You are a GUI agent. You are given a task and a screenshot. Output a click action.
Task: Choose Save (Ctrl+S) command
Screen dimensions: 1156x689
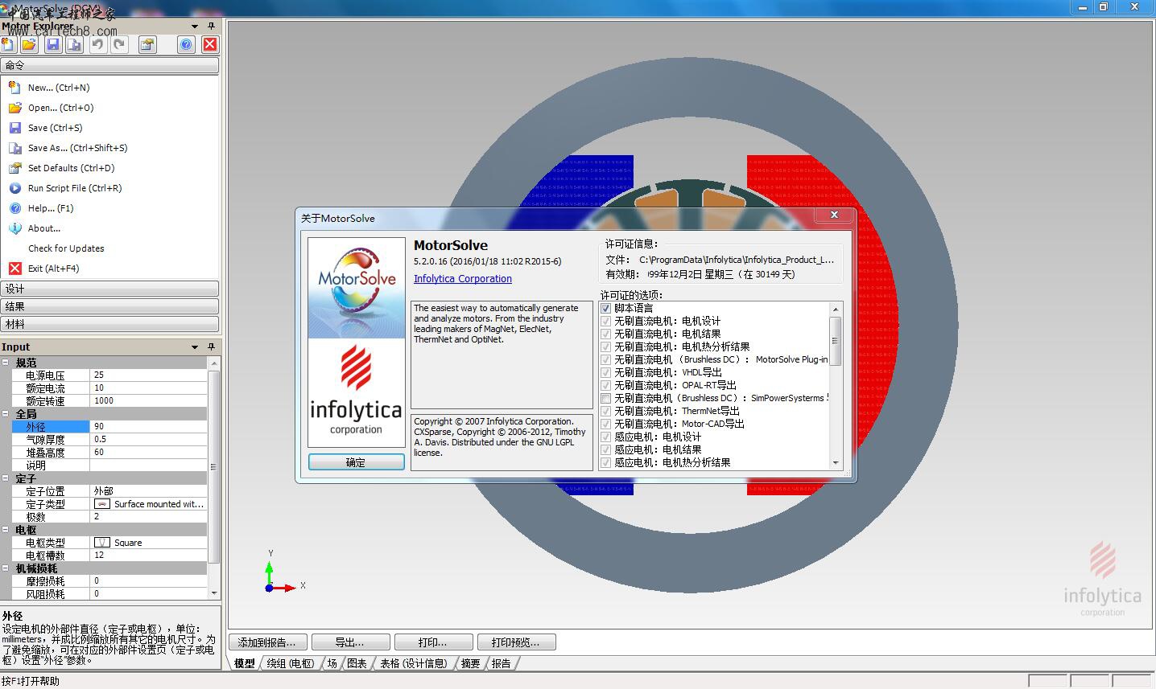[x=55, y=128]
